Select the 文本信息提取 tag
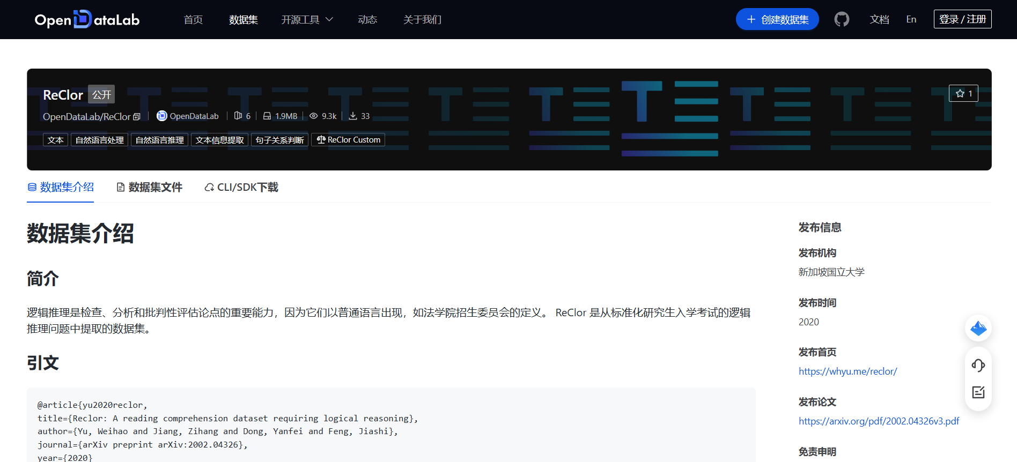The width and height of the screenshot is (1017, 462). [x=219, y=140]
